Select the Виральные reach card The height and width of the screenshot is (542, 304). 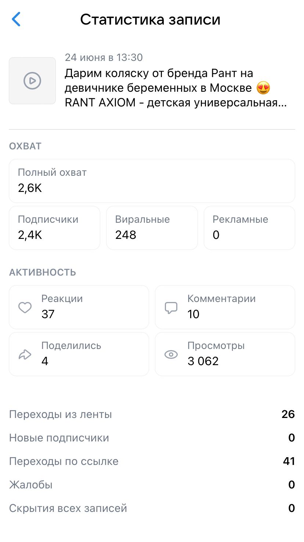pyautogui.click(x=152, y=228)
